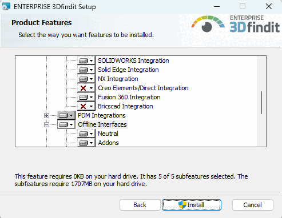Screen dimensions: 282x218
Task: Close the ENTERPRISE 3Dfindit Setup window
Action: point(269,6)
